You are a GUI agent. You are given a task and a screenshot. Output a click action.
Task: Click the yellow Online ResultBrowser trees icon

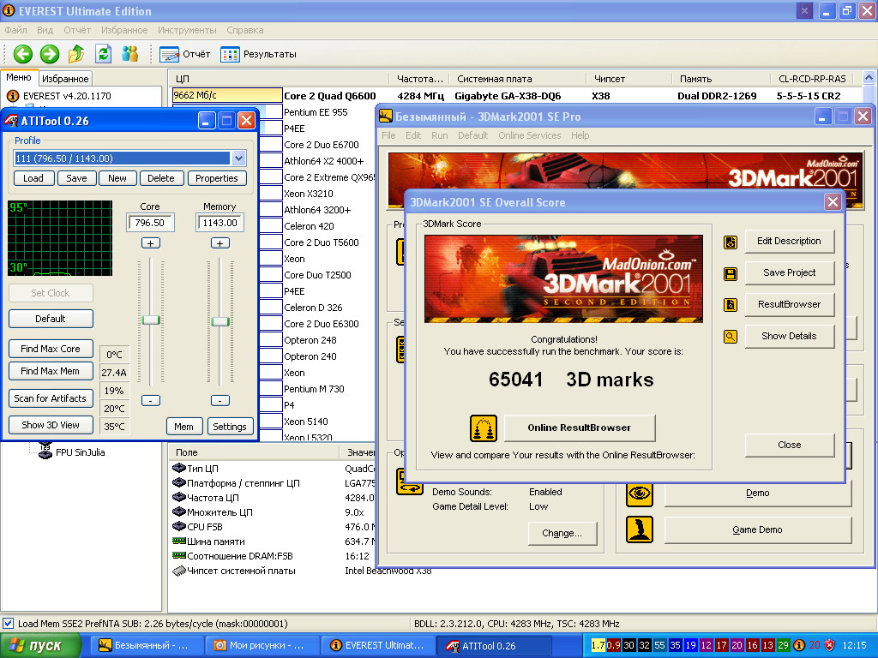tap(484, 428)
